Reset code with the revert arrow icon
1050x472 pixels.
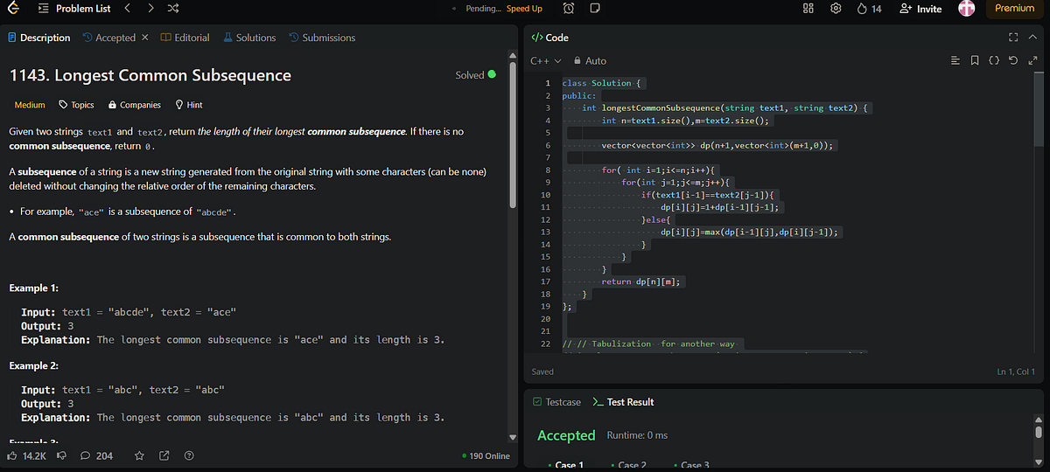1012,61
